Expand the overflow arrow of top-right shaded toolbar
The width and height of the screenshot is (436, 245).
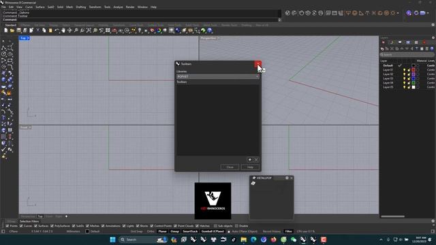tap(398, 13)
